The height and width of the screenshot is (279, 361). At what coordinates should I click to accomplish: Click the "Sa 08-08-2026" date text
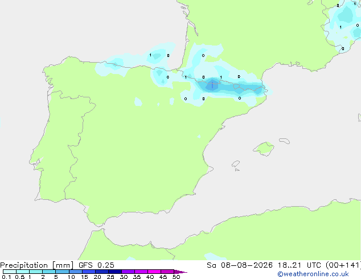point(240,265)
